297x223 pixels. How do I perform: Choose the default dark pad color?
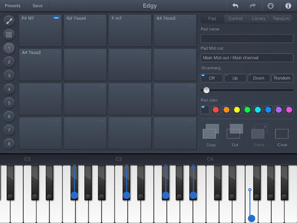[x=205, y=110]
